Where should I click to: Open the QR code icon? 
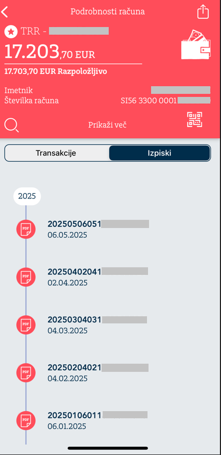pyautogui.click(x=194, y=119)
